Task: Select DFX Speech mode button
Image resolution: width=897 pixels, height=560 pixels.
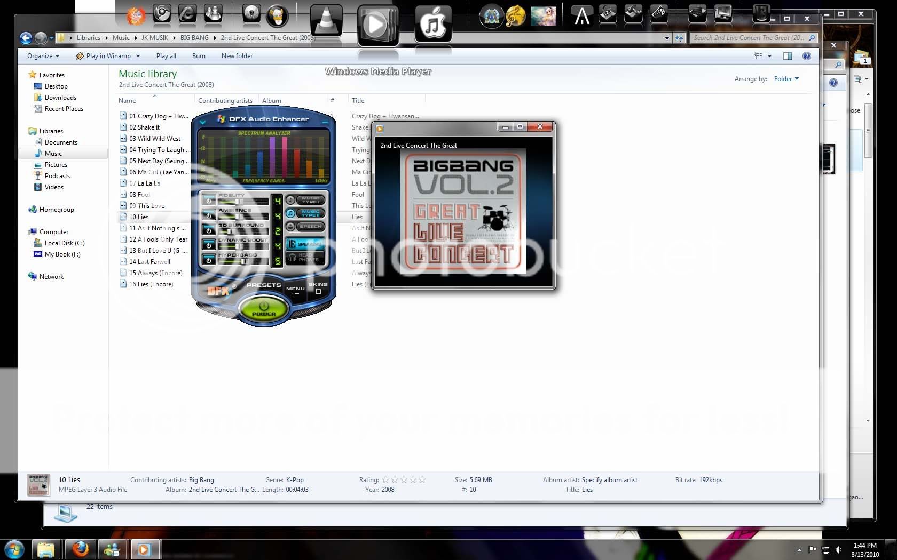Action: [x=310, y=227]
